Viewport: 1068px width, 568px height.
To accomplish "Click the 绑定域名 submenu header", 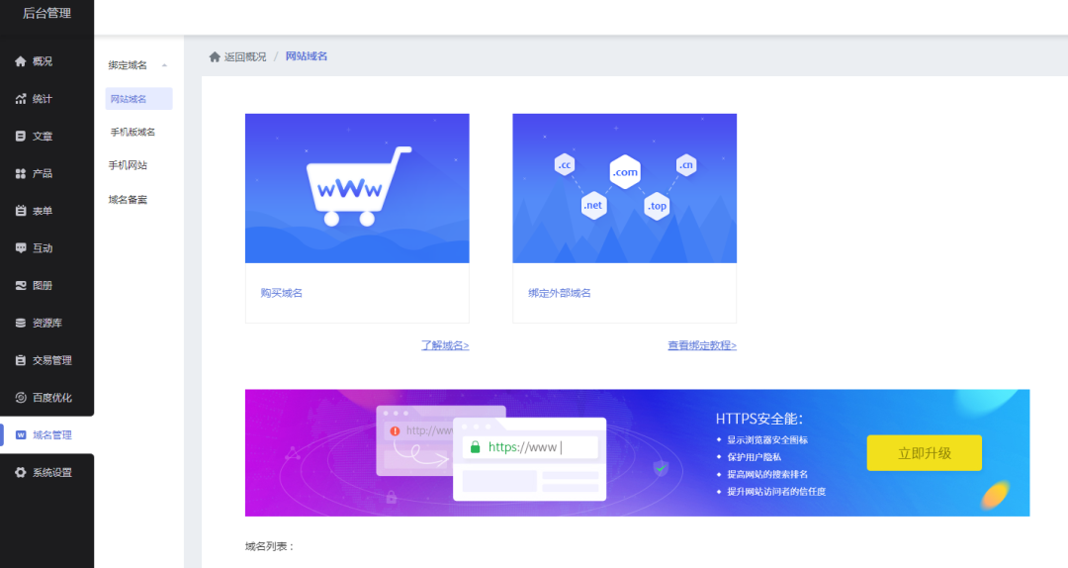I will [128, 65].
